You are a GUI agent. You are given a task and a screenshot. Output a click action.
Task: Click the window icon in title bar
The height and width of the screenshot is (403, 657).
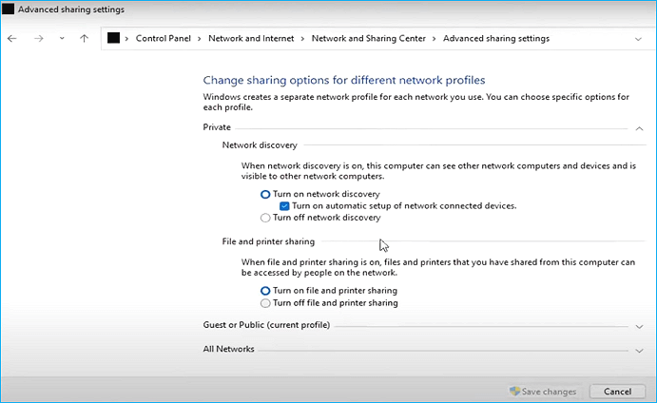pyautogui.click(x=8, y=10)
